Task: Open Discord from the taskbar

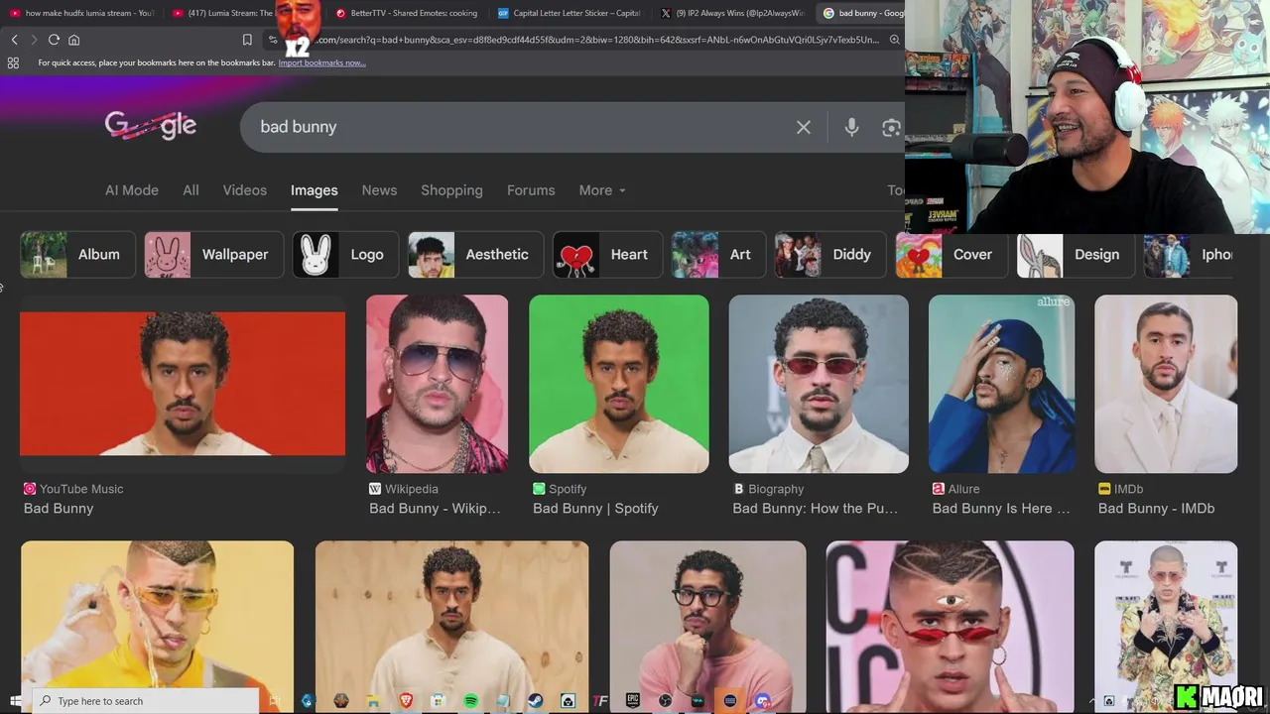Action: 762,701
